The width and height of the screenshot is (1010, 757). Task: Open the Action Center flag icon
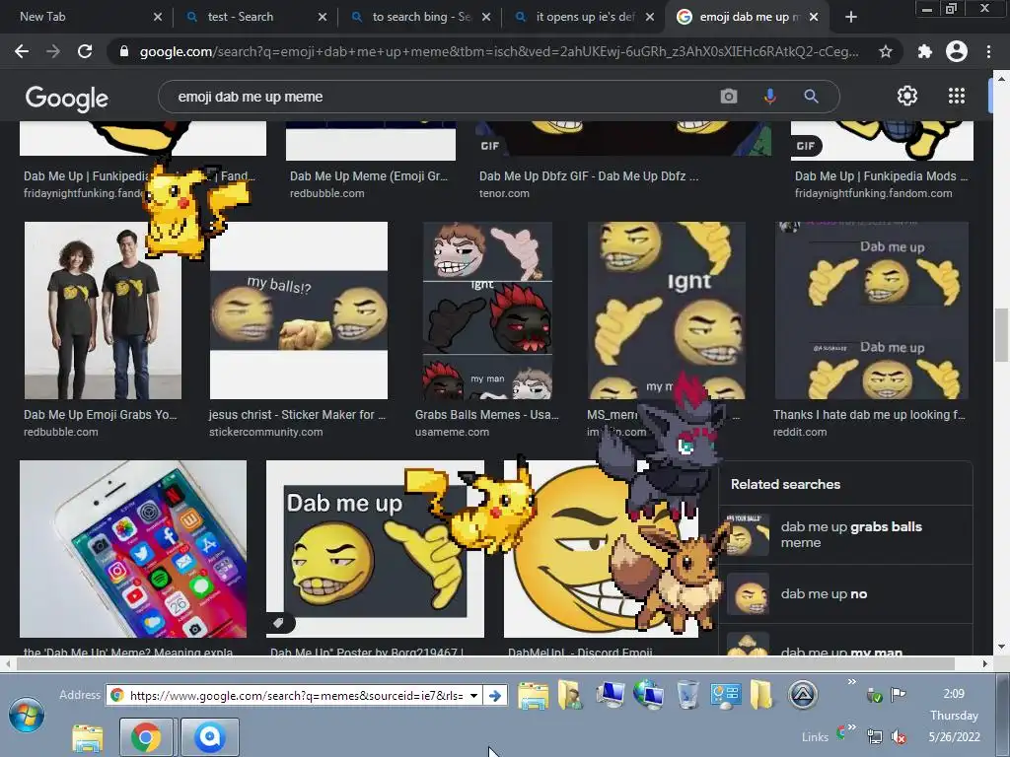898,694
